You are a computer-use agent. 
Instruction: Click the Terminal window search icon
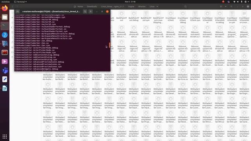coord(85,11)
